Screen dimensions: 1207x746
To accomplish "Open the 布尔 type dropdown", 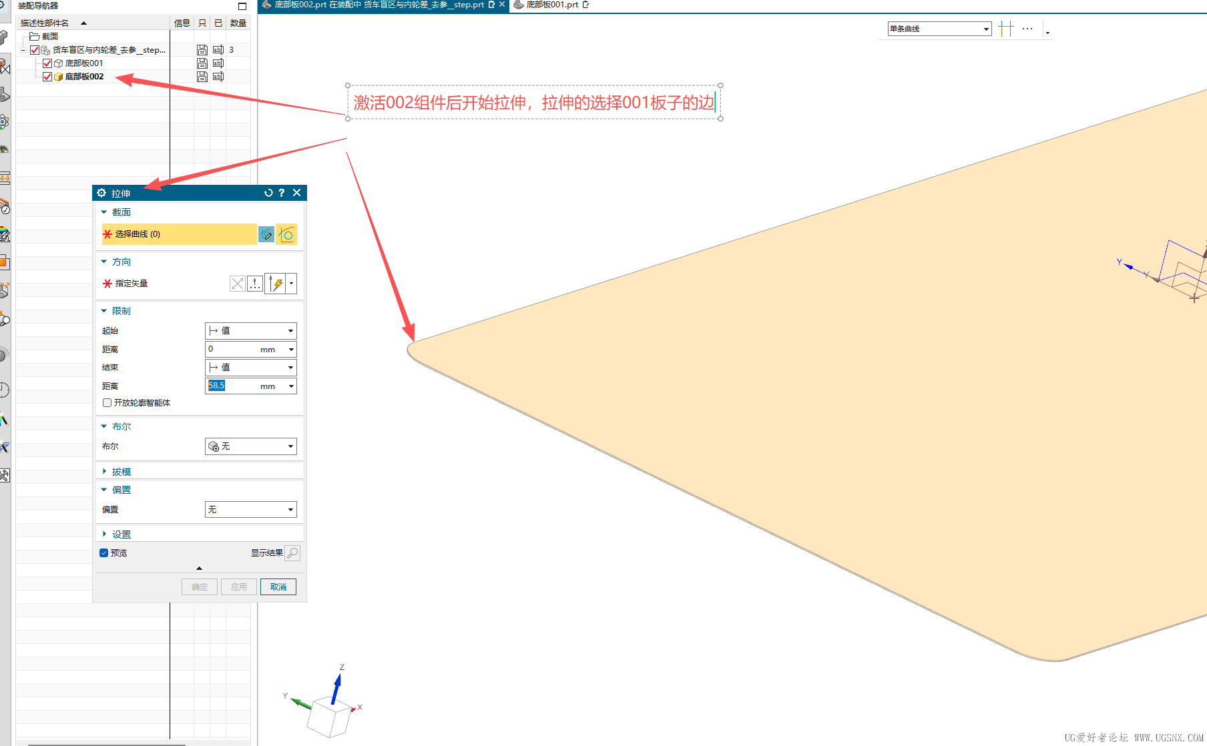I will [x=251, y=446].
